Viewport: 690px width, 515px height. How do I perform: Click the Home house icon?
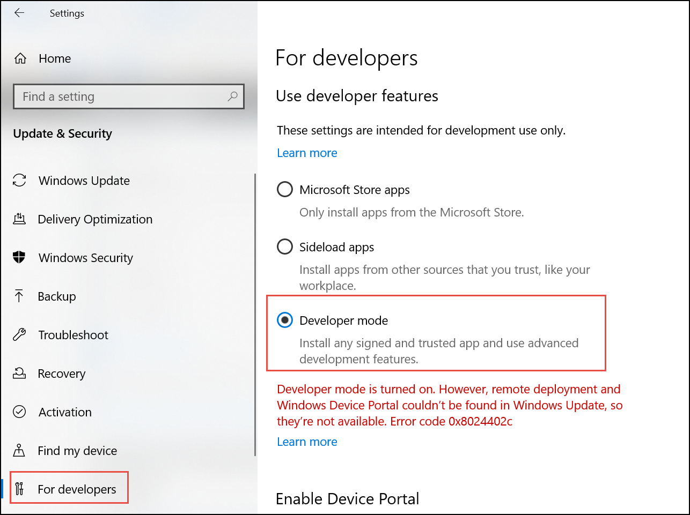coord(20,58)
